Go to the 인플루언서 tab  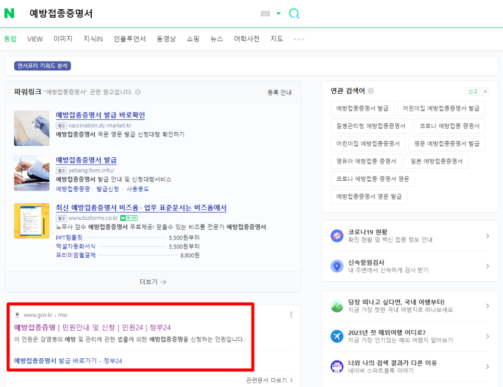[x=130, y=39]
